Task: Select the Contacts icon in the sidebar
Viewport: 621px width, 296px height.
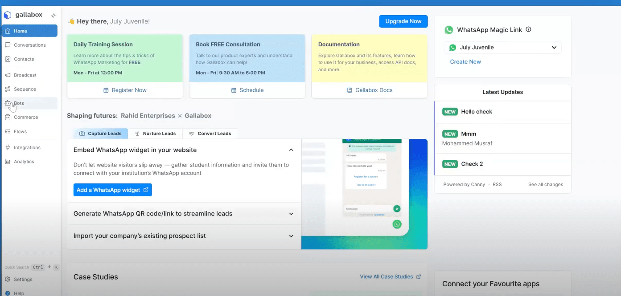Action: point(8,59)
